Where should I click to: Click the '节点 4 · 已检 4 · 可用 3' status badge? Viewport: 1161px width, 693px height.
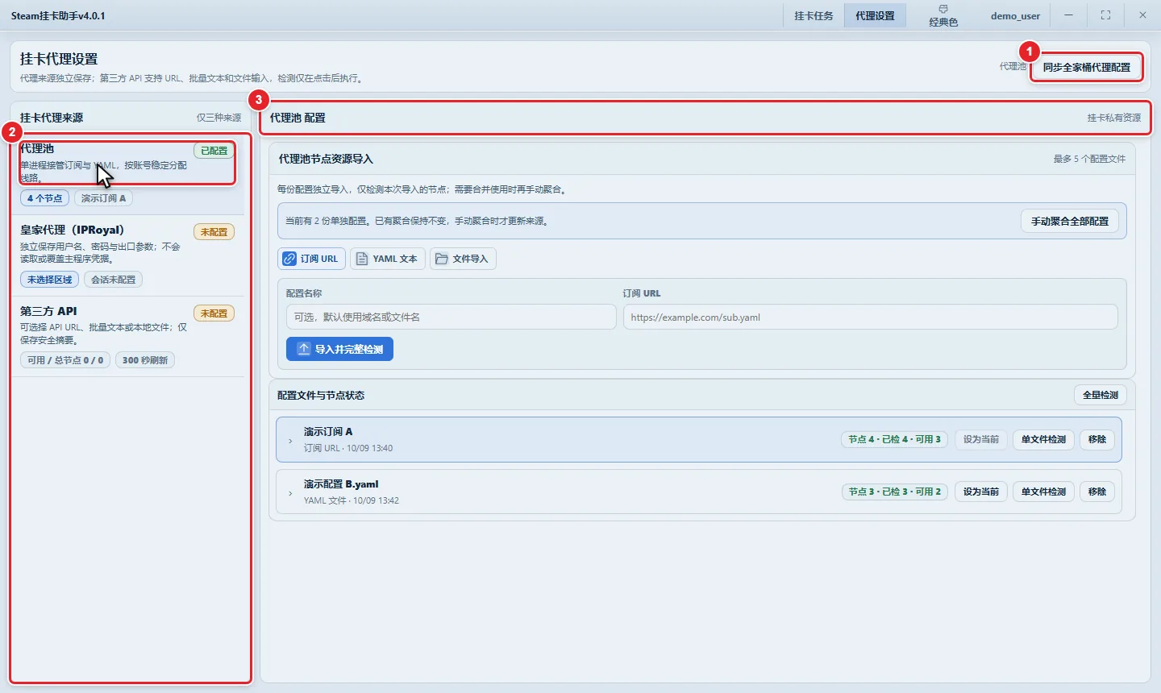tap(895, 439)
